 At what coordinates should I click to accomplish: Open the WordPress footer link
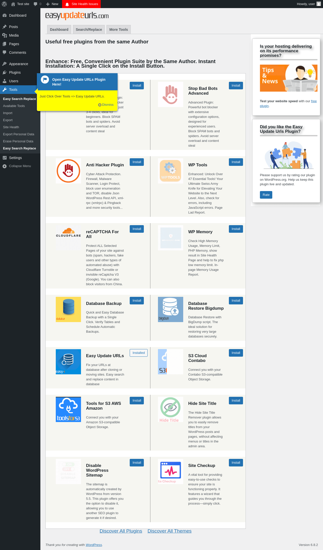(x=94, y=545)
